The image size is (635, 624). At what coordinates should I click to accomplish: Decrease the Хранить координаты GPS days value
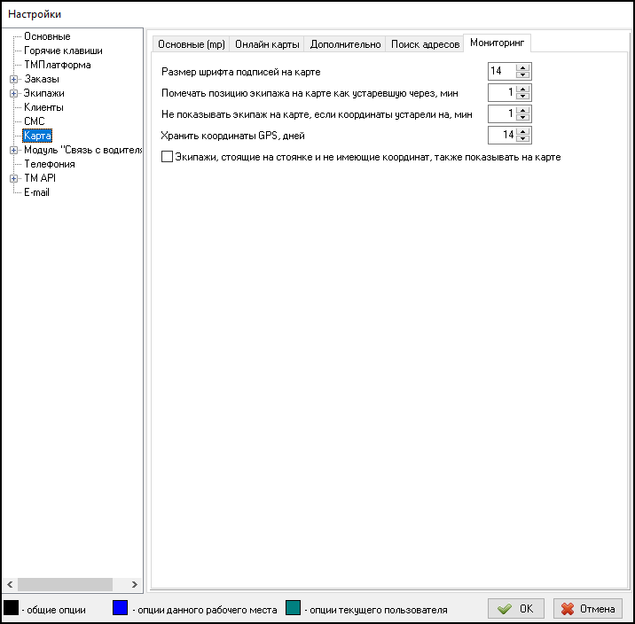(523, 139)
